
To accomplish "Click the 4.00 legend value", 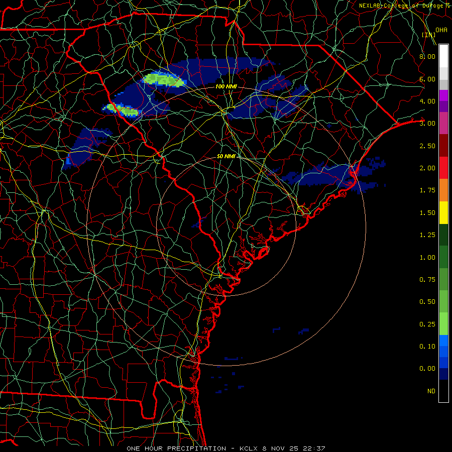I will (427, 101).
